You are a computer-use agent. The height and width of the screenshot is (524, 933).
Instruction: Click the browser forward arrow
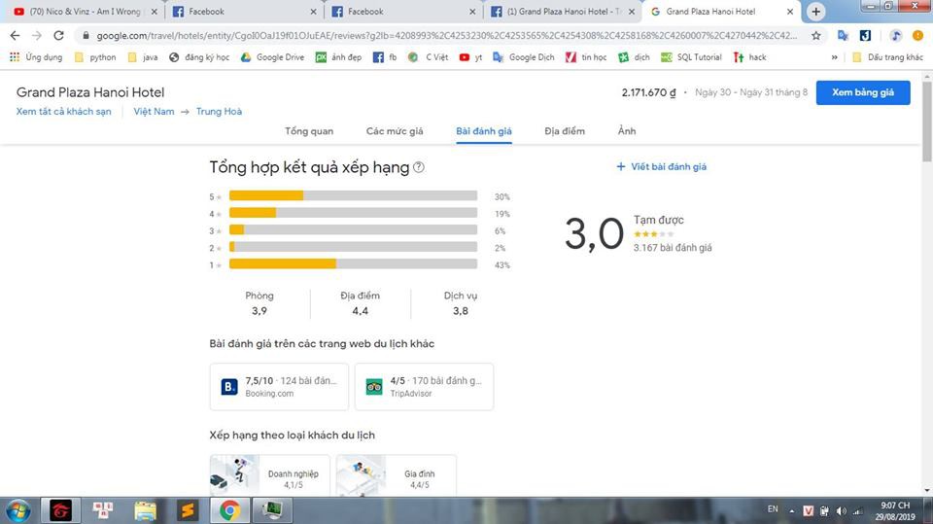tap(37, 36)
